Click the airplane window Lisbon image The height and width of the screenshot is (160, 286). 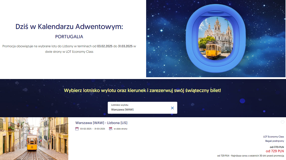216,38
